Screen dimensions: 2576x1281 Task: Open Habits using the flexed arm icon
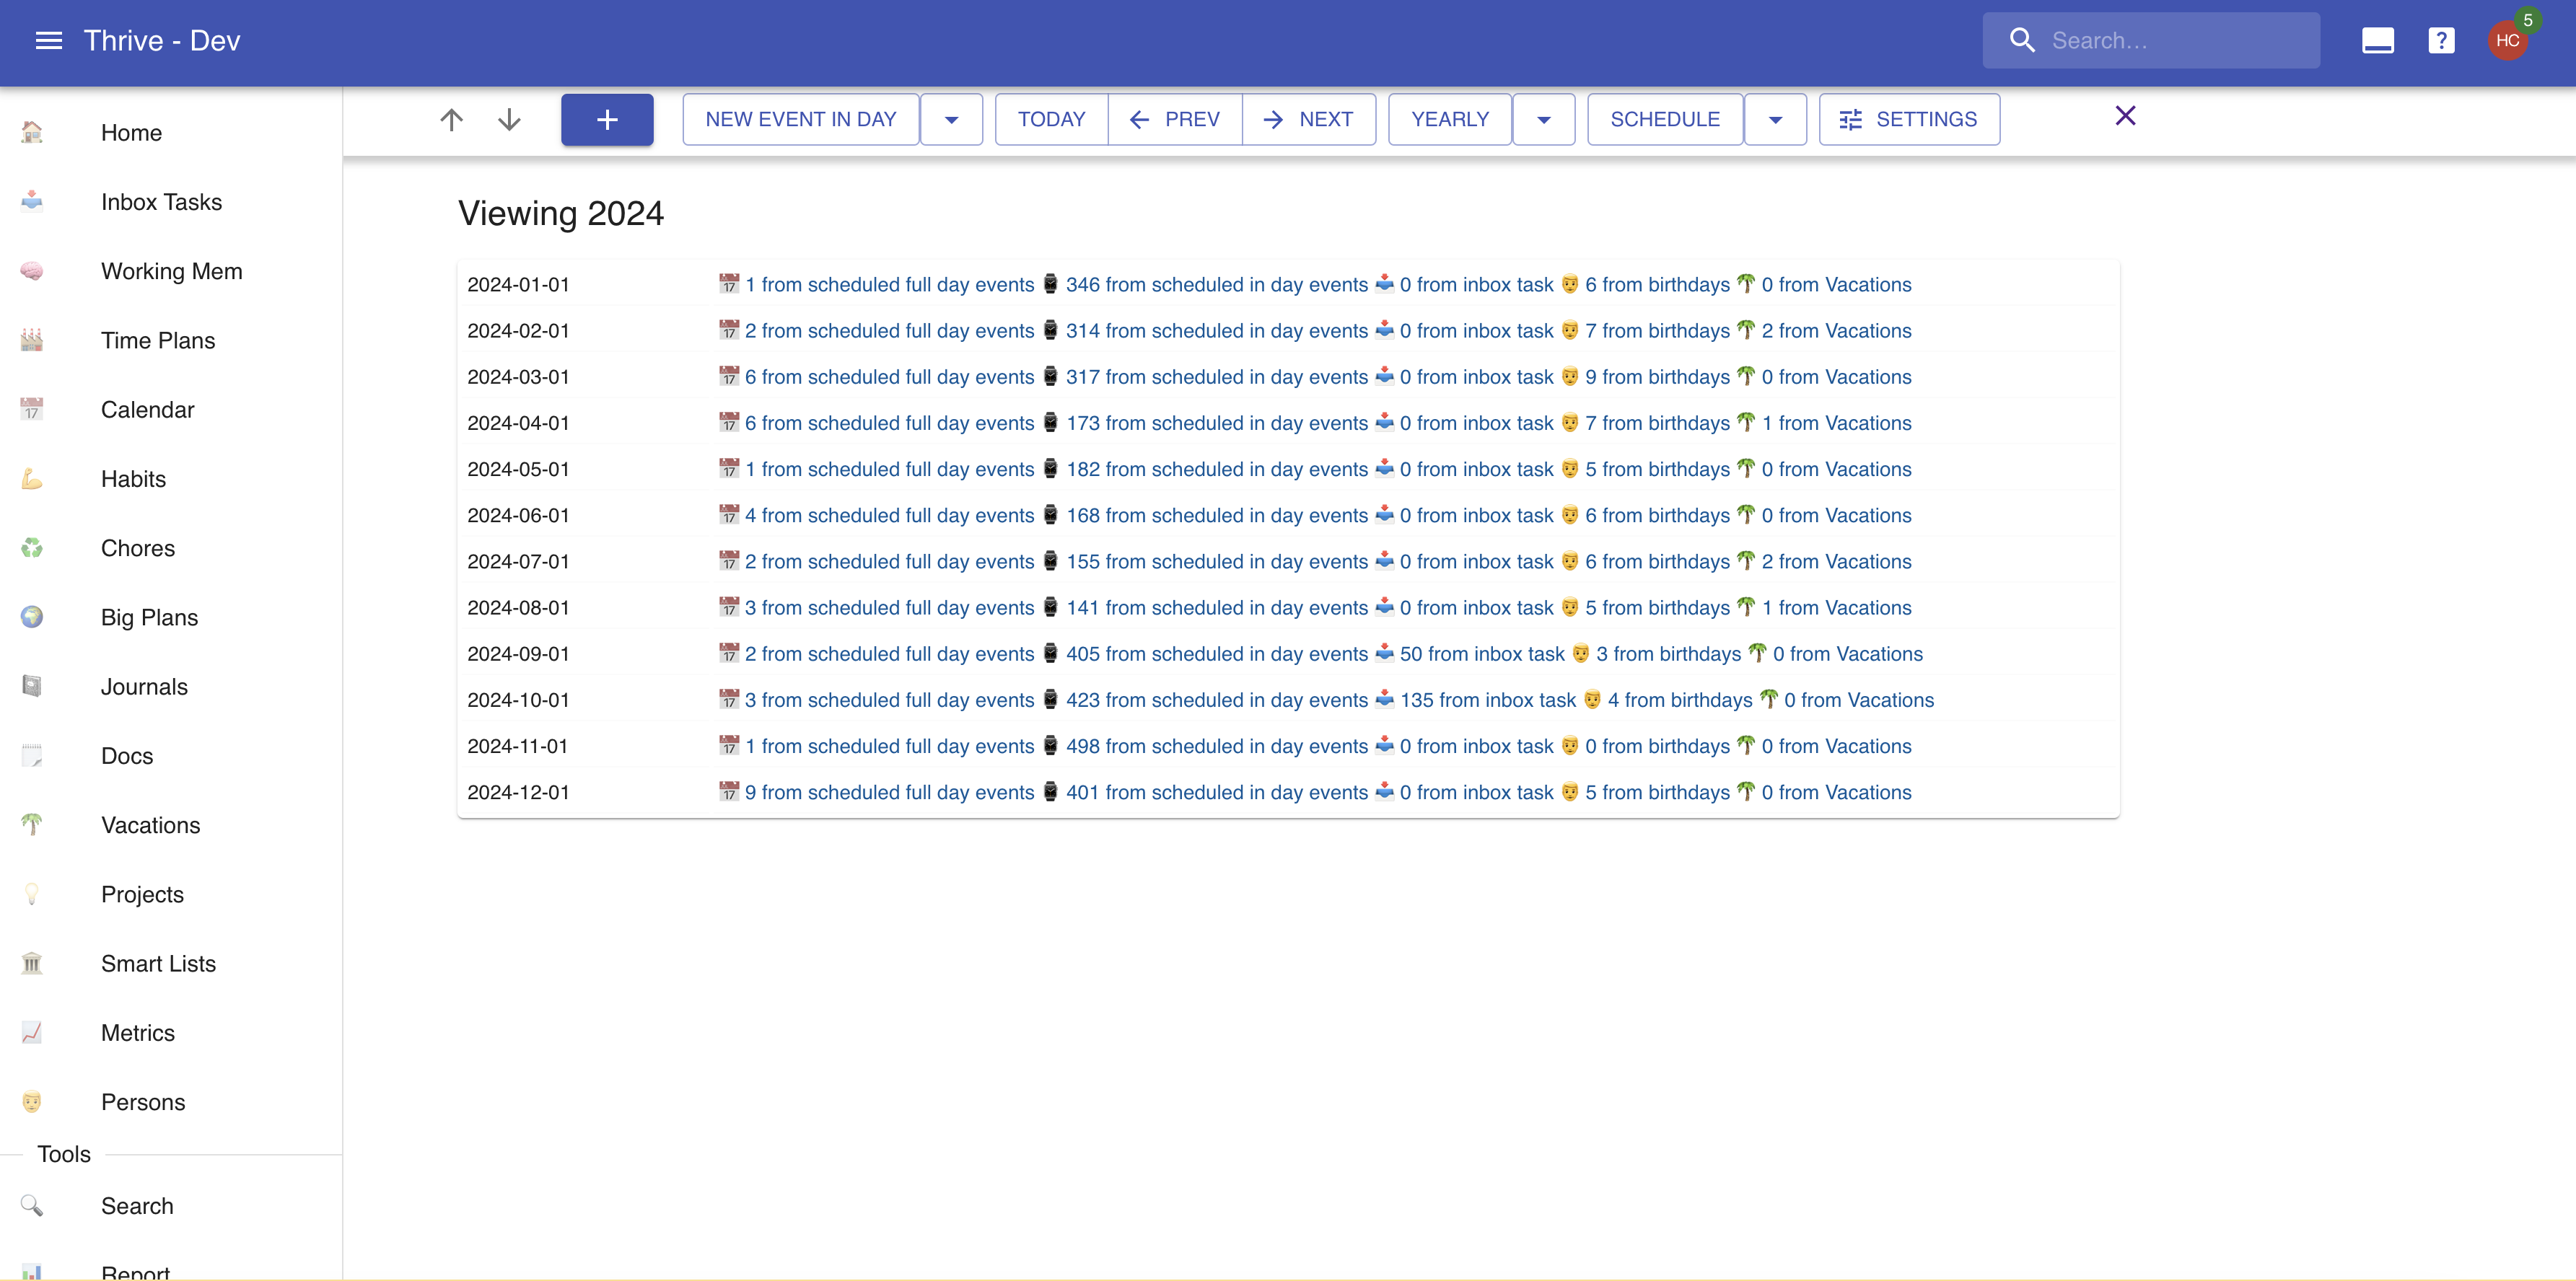click(x=32, y=479)
